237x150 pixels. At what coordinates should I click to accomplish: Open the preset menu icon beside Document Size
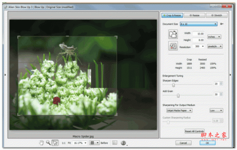222,24
